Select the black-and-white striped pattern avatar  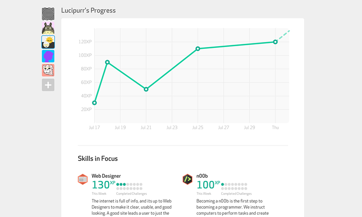(48, 14)
